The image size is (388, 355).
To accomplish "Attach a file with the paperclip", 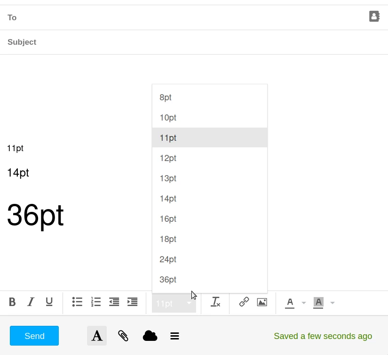I will point(123,336).
